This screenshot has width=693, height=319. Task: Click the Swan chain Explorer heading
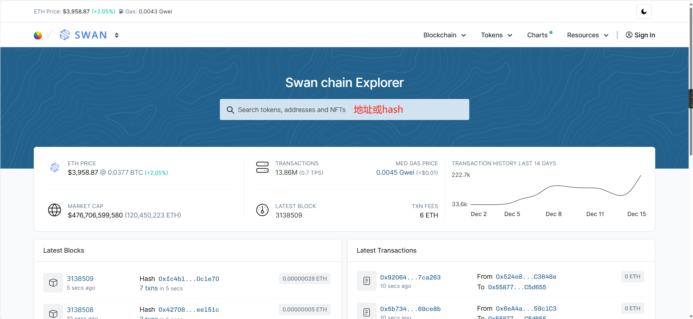pos(344,83)
